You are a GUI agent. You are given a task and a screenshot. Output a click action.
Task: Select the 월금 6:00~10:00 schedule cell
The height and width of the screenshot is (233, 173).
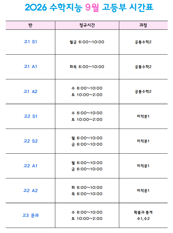[87, 42]
